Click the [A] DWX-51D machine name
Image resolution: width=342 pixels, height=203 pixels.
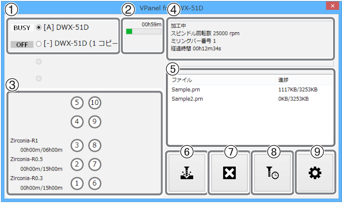(x=66, y=27)
